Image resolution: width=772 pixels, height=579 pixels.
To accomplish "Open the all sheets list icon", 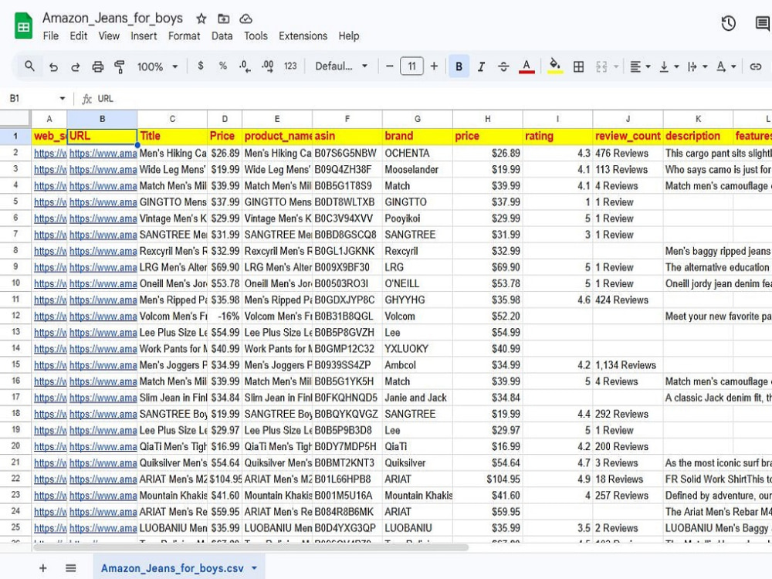I will 71,567.
